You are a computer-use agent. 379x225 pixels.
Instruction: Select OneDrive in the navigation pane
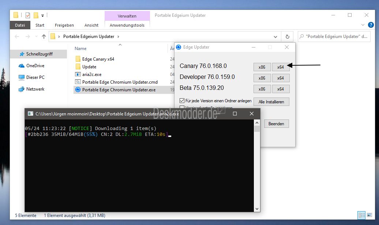35,66
